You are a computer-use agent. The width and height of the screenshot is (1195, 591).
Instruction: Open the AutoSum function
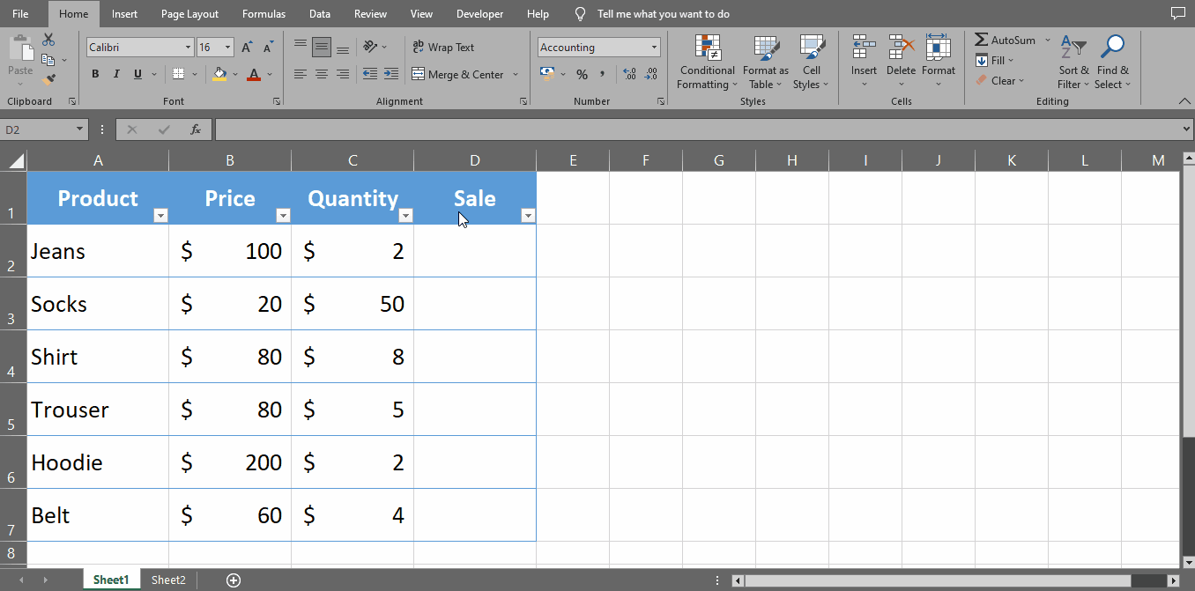(1005, 40)
